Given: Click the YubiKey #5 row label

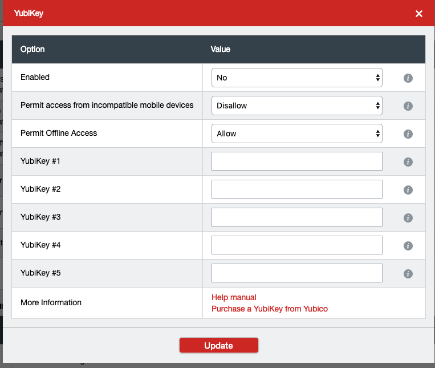Looking at the screenshot, I should click(40, 273).
